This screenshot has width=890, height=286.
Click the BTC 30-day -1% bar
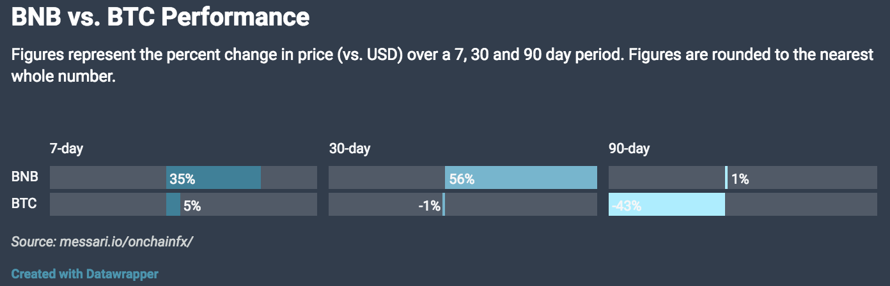click(x=444, y=205)
